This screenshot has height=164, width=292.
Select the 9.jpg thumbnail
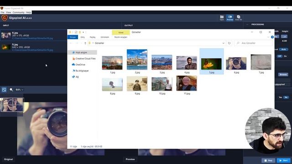coord(137,84)
